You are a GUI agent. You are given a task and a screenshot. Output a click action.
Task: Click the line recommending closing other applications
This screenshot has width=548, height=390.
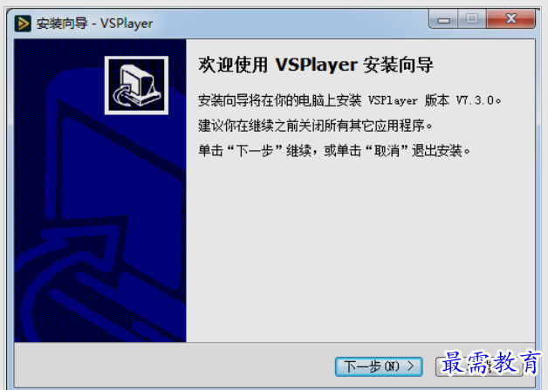[x=315, y=126]
